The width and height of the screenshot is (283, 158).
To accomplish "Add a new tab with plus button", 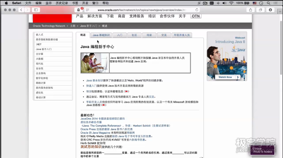I will pyautogui.click(x=280, y=11).
